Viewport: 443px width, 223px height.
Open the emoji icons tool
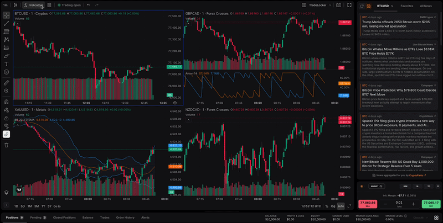7,72
